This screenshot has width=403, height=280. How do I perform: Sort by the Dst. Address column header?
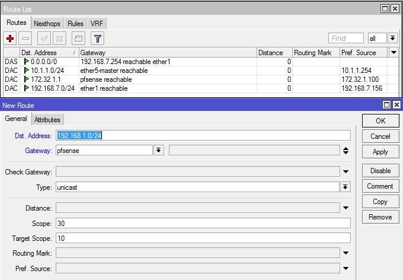pos(49,52)
